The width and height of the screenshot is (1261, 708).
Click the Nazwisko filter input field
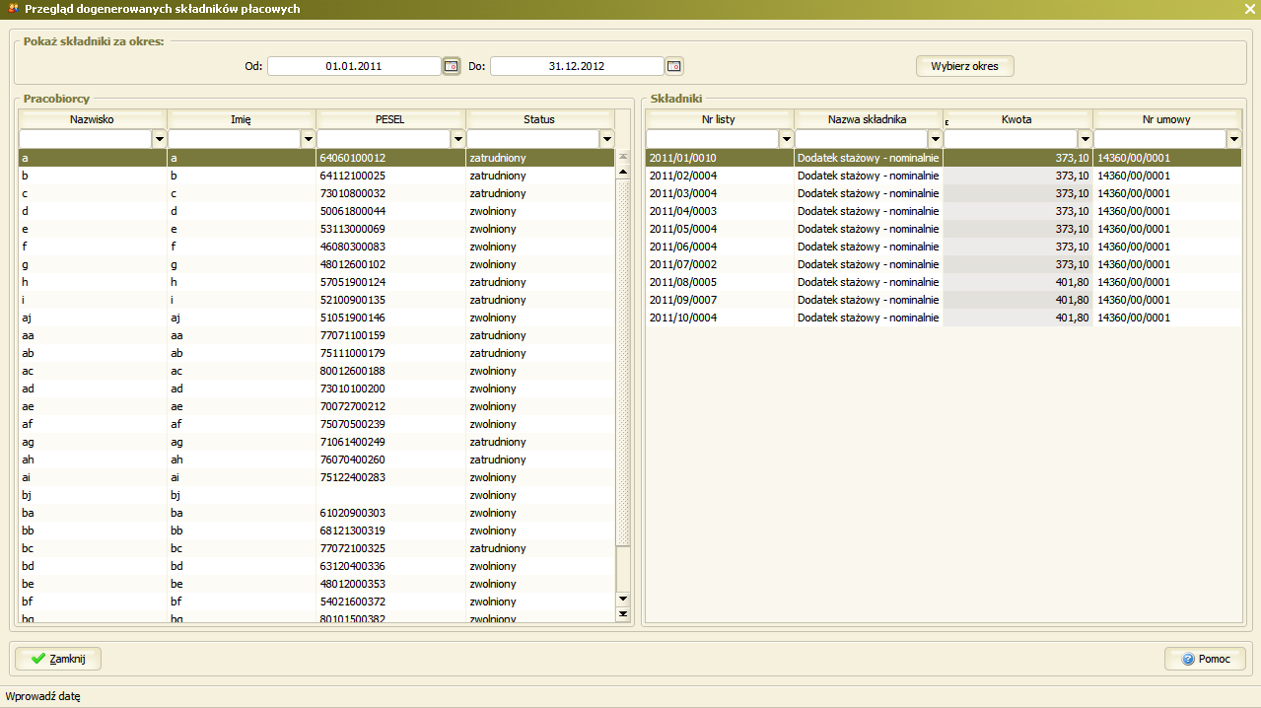pyautogui.click(x=86, y=139)
